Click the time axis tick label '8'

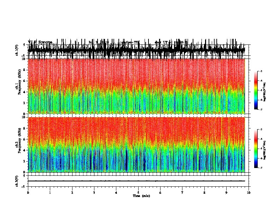click(x=204, y=193)
